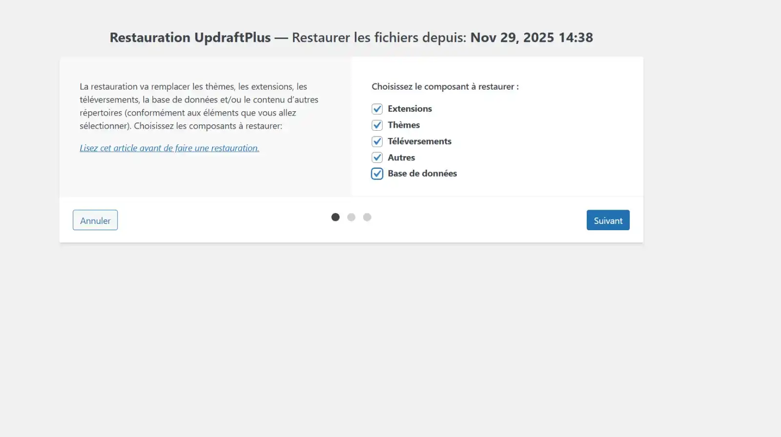The width and height of the screenshot is (781, 437).
Task: Open the 'Lisez cet article' link
Action: coord(169,148)
